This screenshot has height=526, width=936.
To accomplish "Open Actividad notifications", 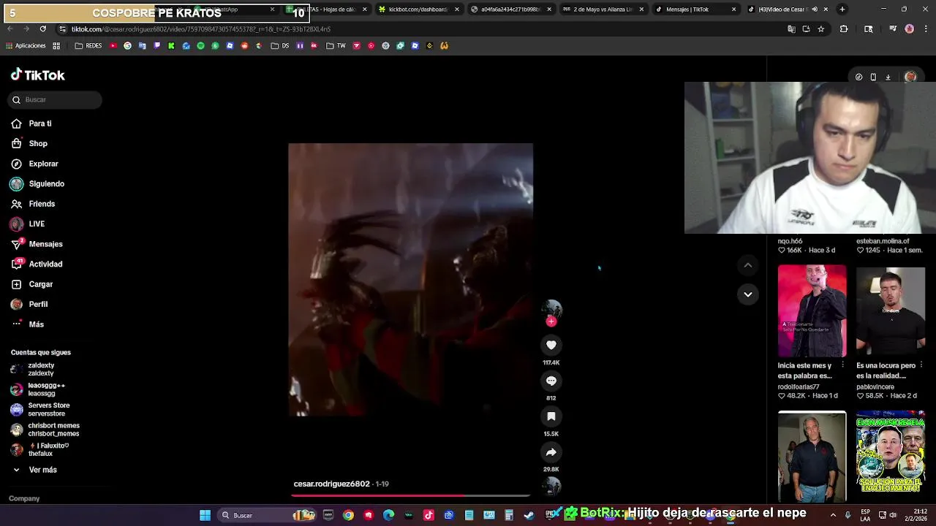I will [37, 264].
